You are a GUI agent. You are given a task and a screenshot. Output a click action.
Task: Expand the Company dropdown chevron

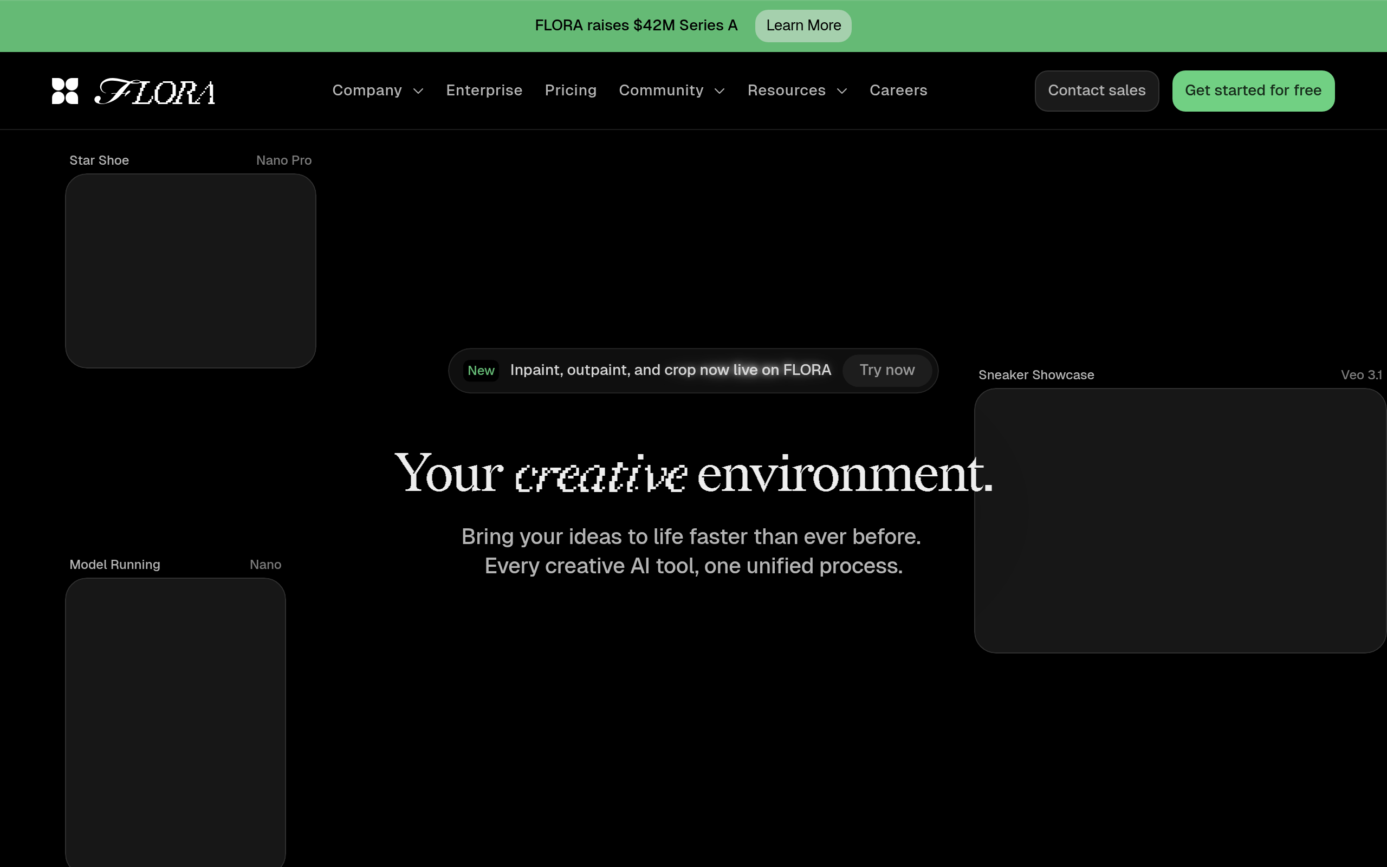pos(418,91)
